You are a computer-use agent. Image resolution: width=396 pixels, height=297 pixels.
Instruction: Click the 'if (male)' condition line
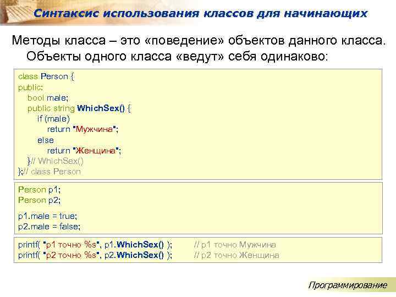(x=53, y=119)
